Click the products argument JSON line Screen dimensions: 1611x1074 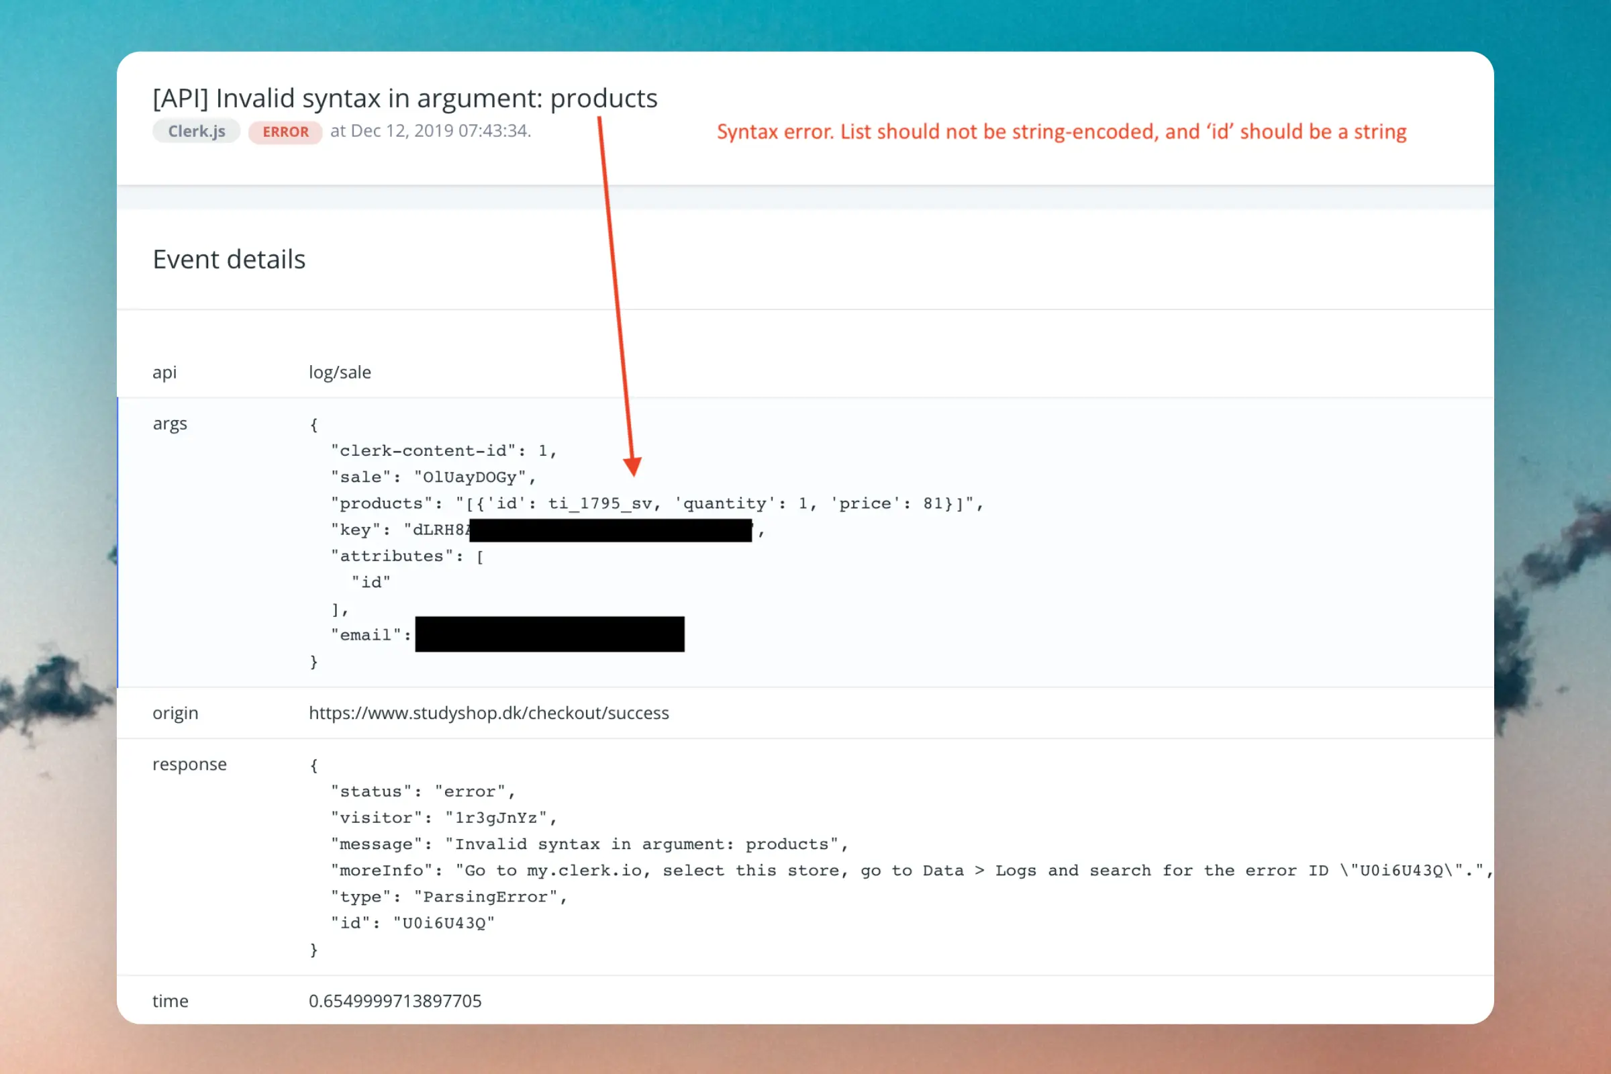[x=657, y=503]
